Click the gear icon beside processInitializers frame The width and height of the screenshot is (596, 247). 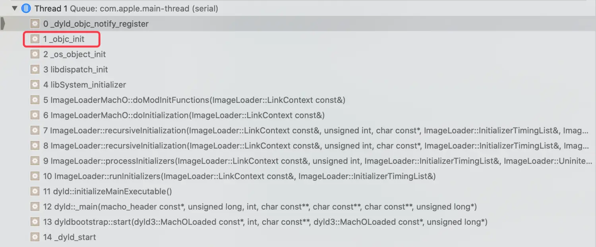tap(35, 161)
